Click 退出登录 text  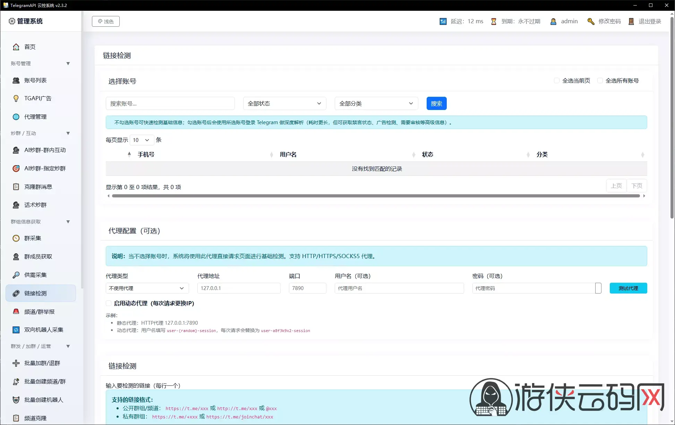[x=650, y=22]
